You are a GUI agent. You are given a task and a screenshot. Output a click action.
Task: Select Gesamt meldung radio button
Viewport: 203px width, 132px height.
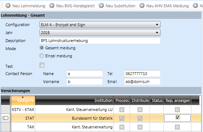(42, 48)
